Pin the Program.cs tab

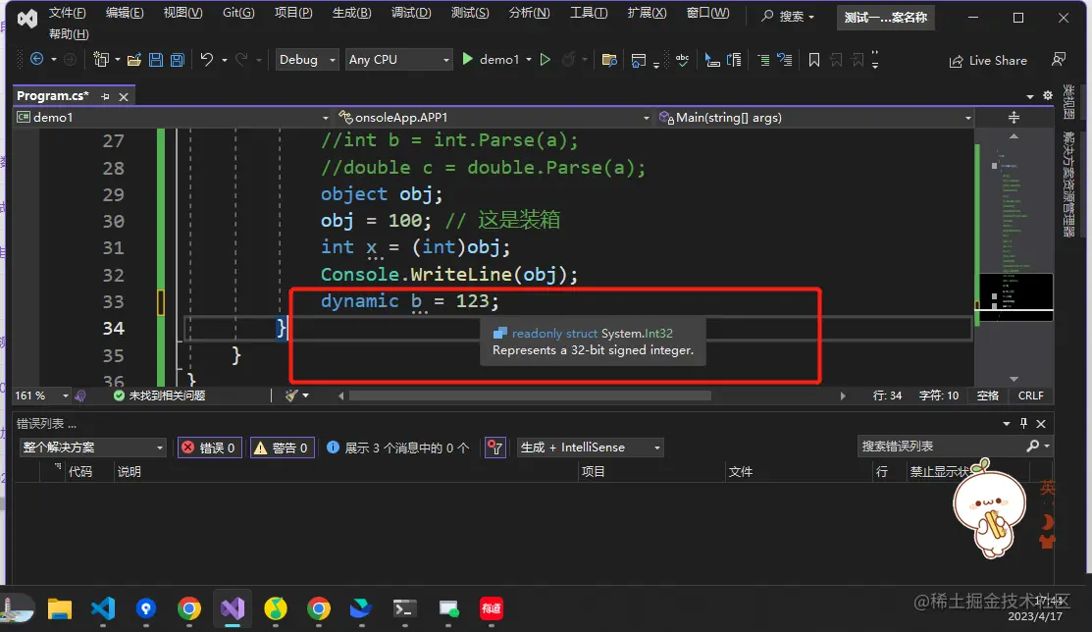tap(105, 96)
